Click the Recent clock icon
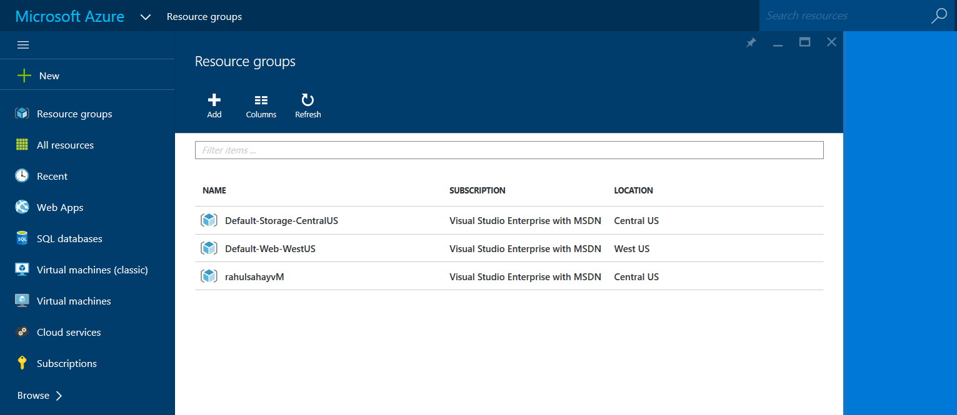Image resolution: width=957 pixels, height=415 pixels. [x=23, y=176]
